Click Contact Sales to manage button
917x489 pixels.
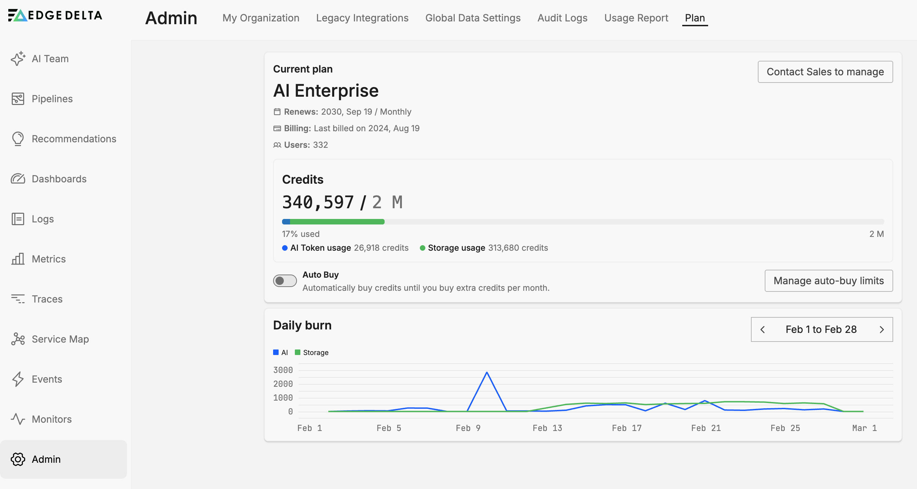tap(825, 72)
